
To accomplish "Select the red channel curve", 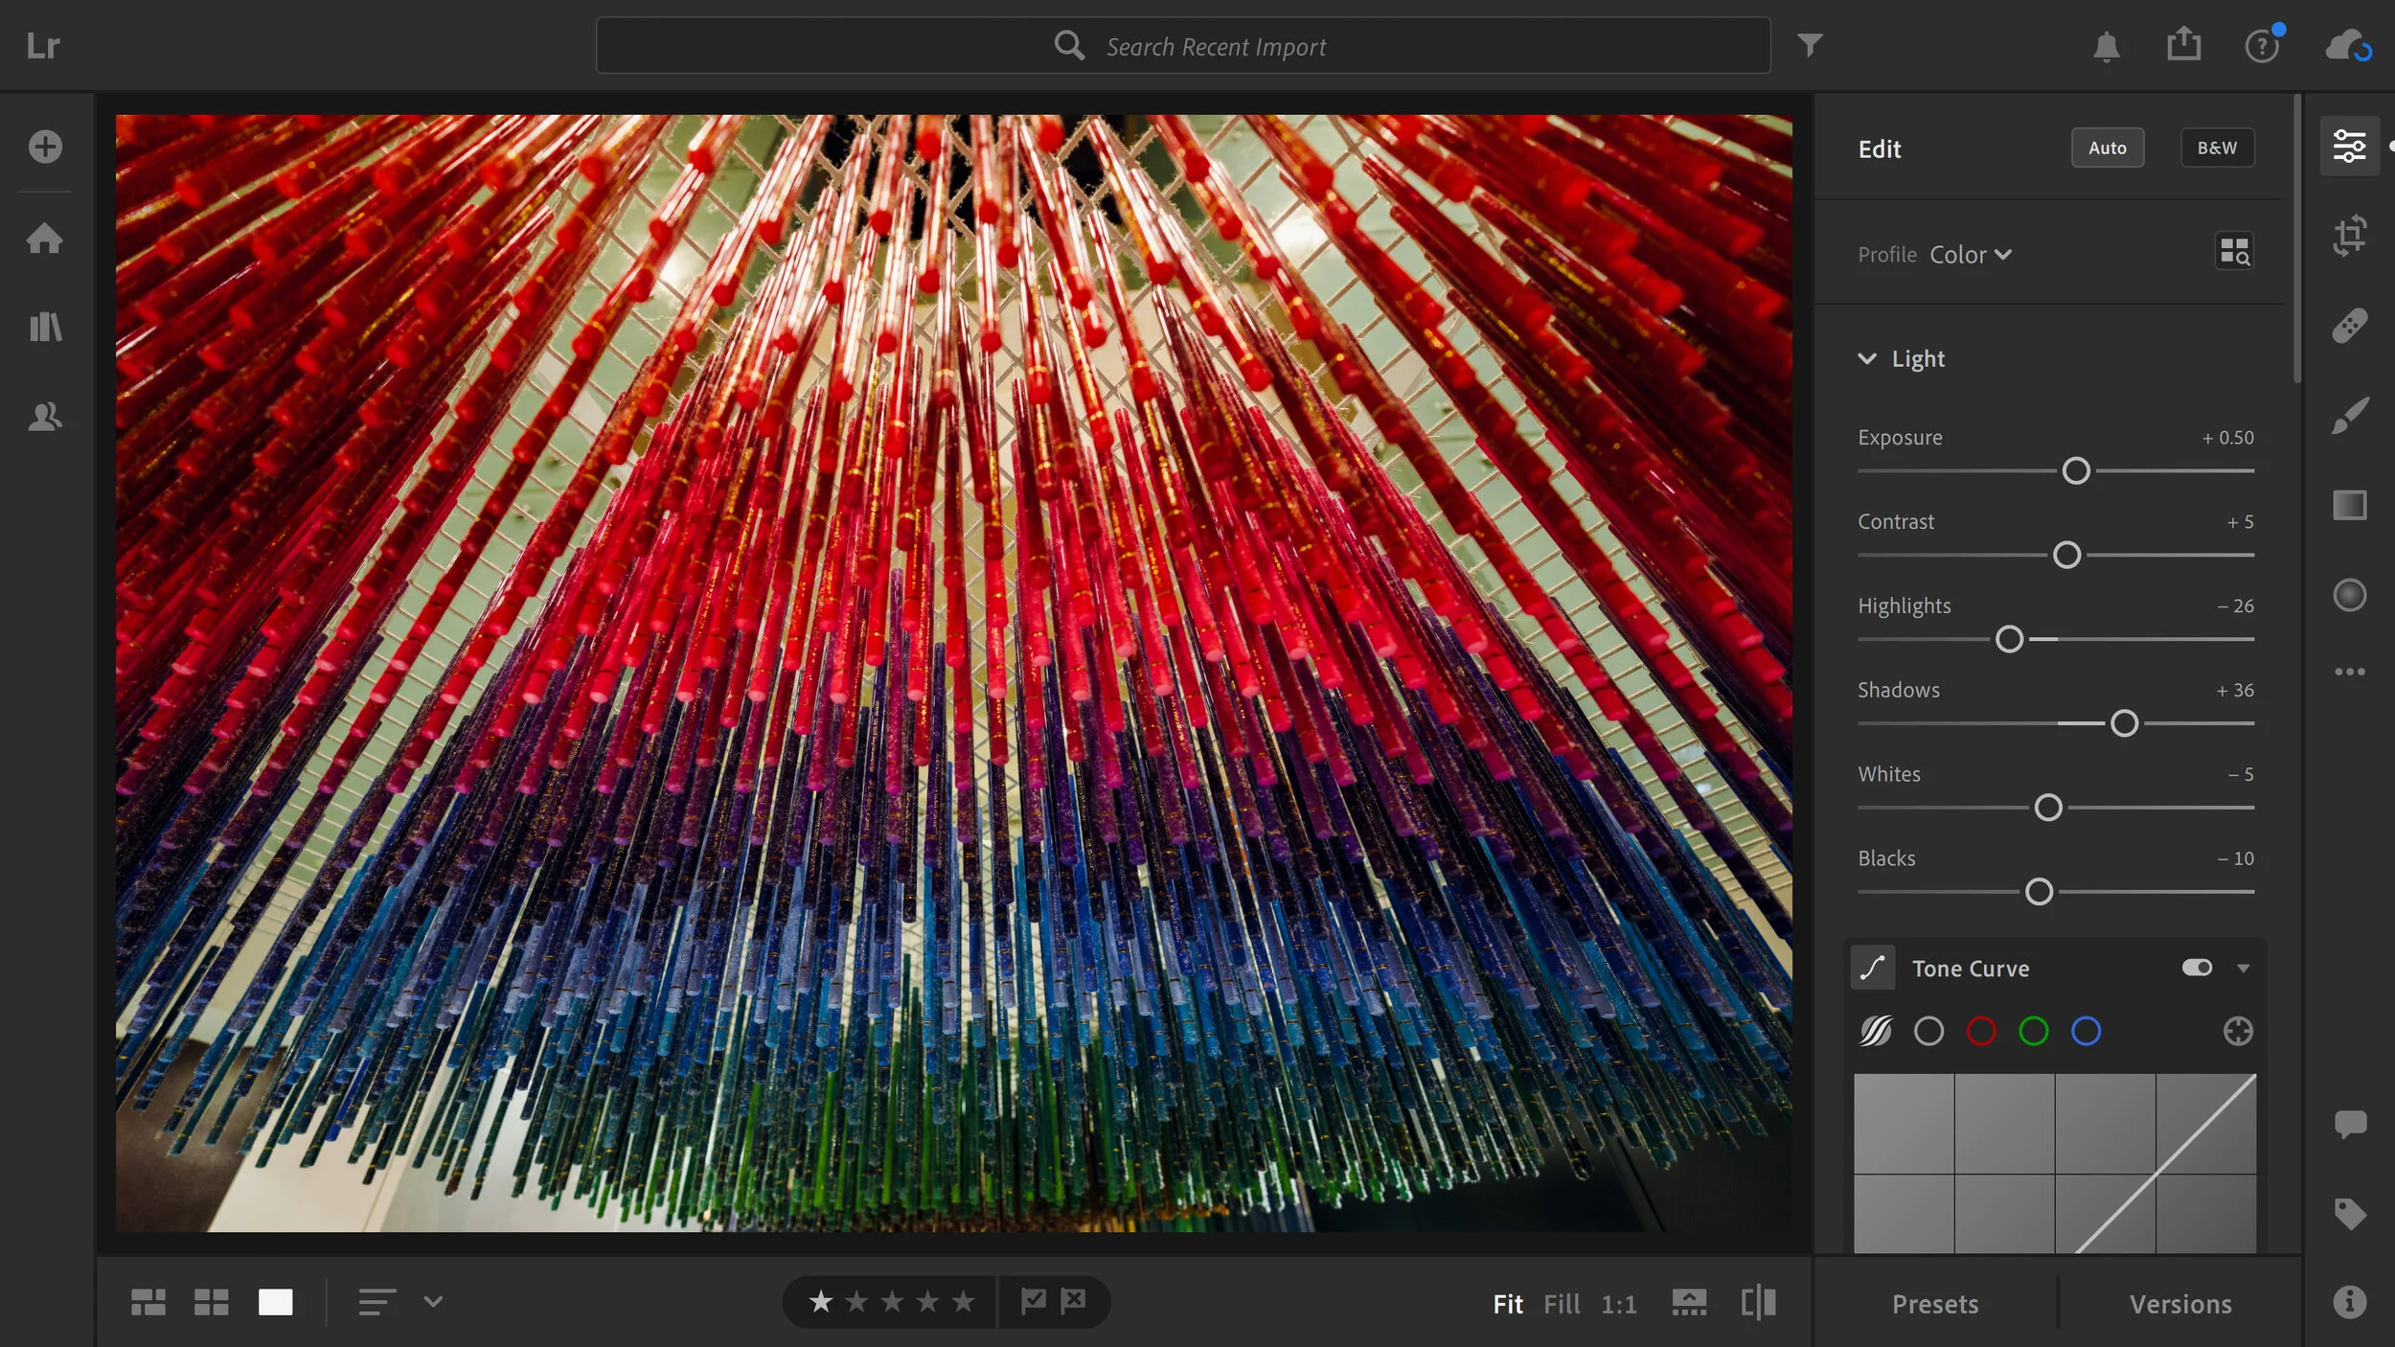I will pyautogui.click(x=1980, y=1032).
